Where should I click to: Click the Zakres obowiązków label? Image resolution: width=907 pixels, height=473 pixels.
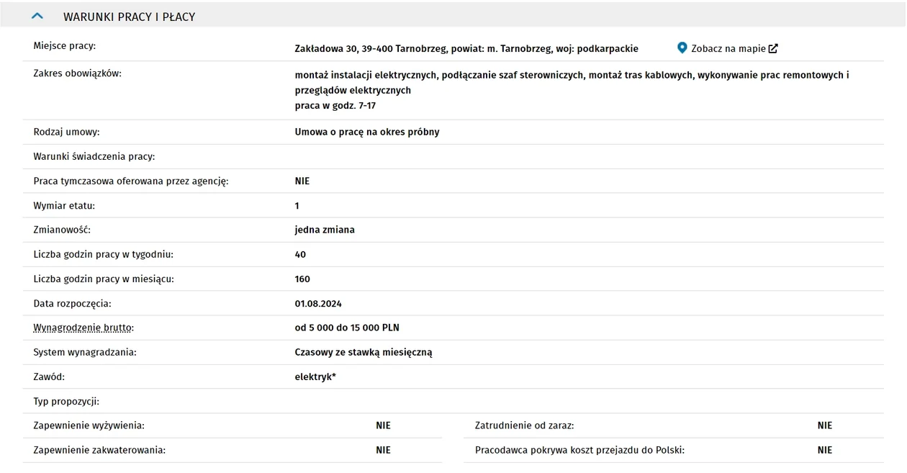tap(78, 73)
